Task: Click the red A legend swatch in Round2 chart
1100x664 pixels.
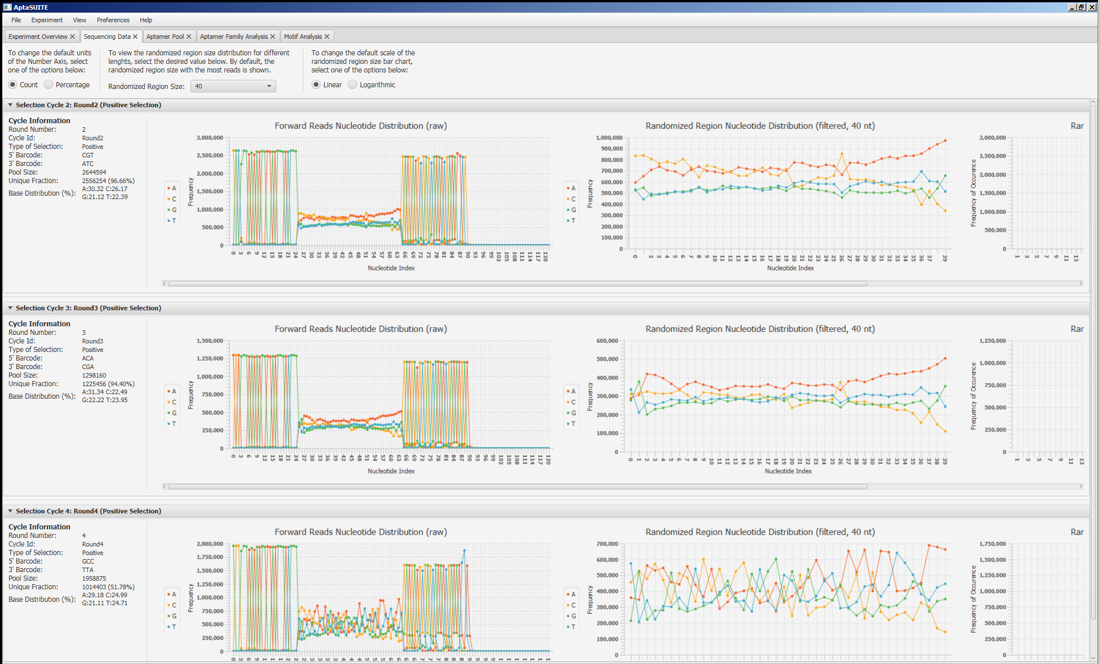Action: coord(169,188)
